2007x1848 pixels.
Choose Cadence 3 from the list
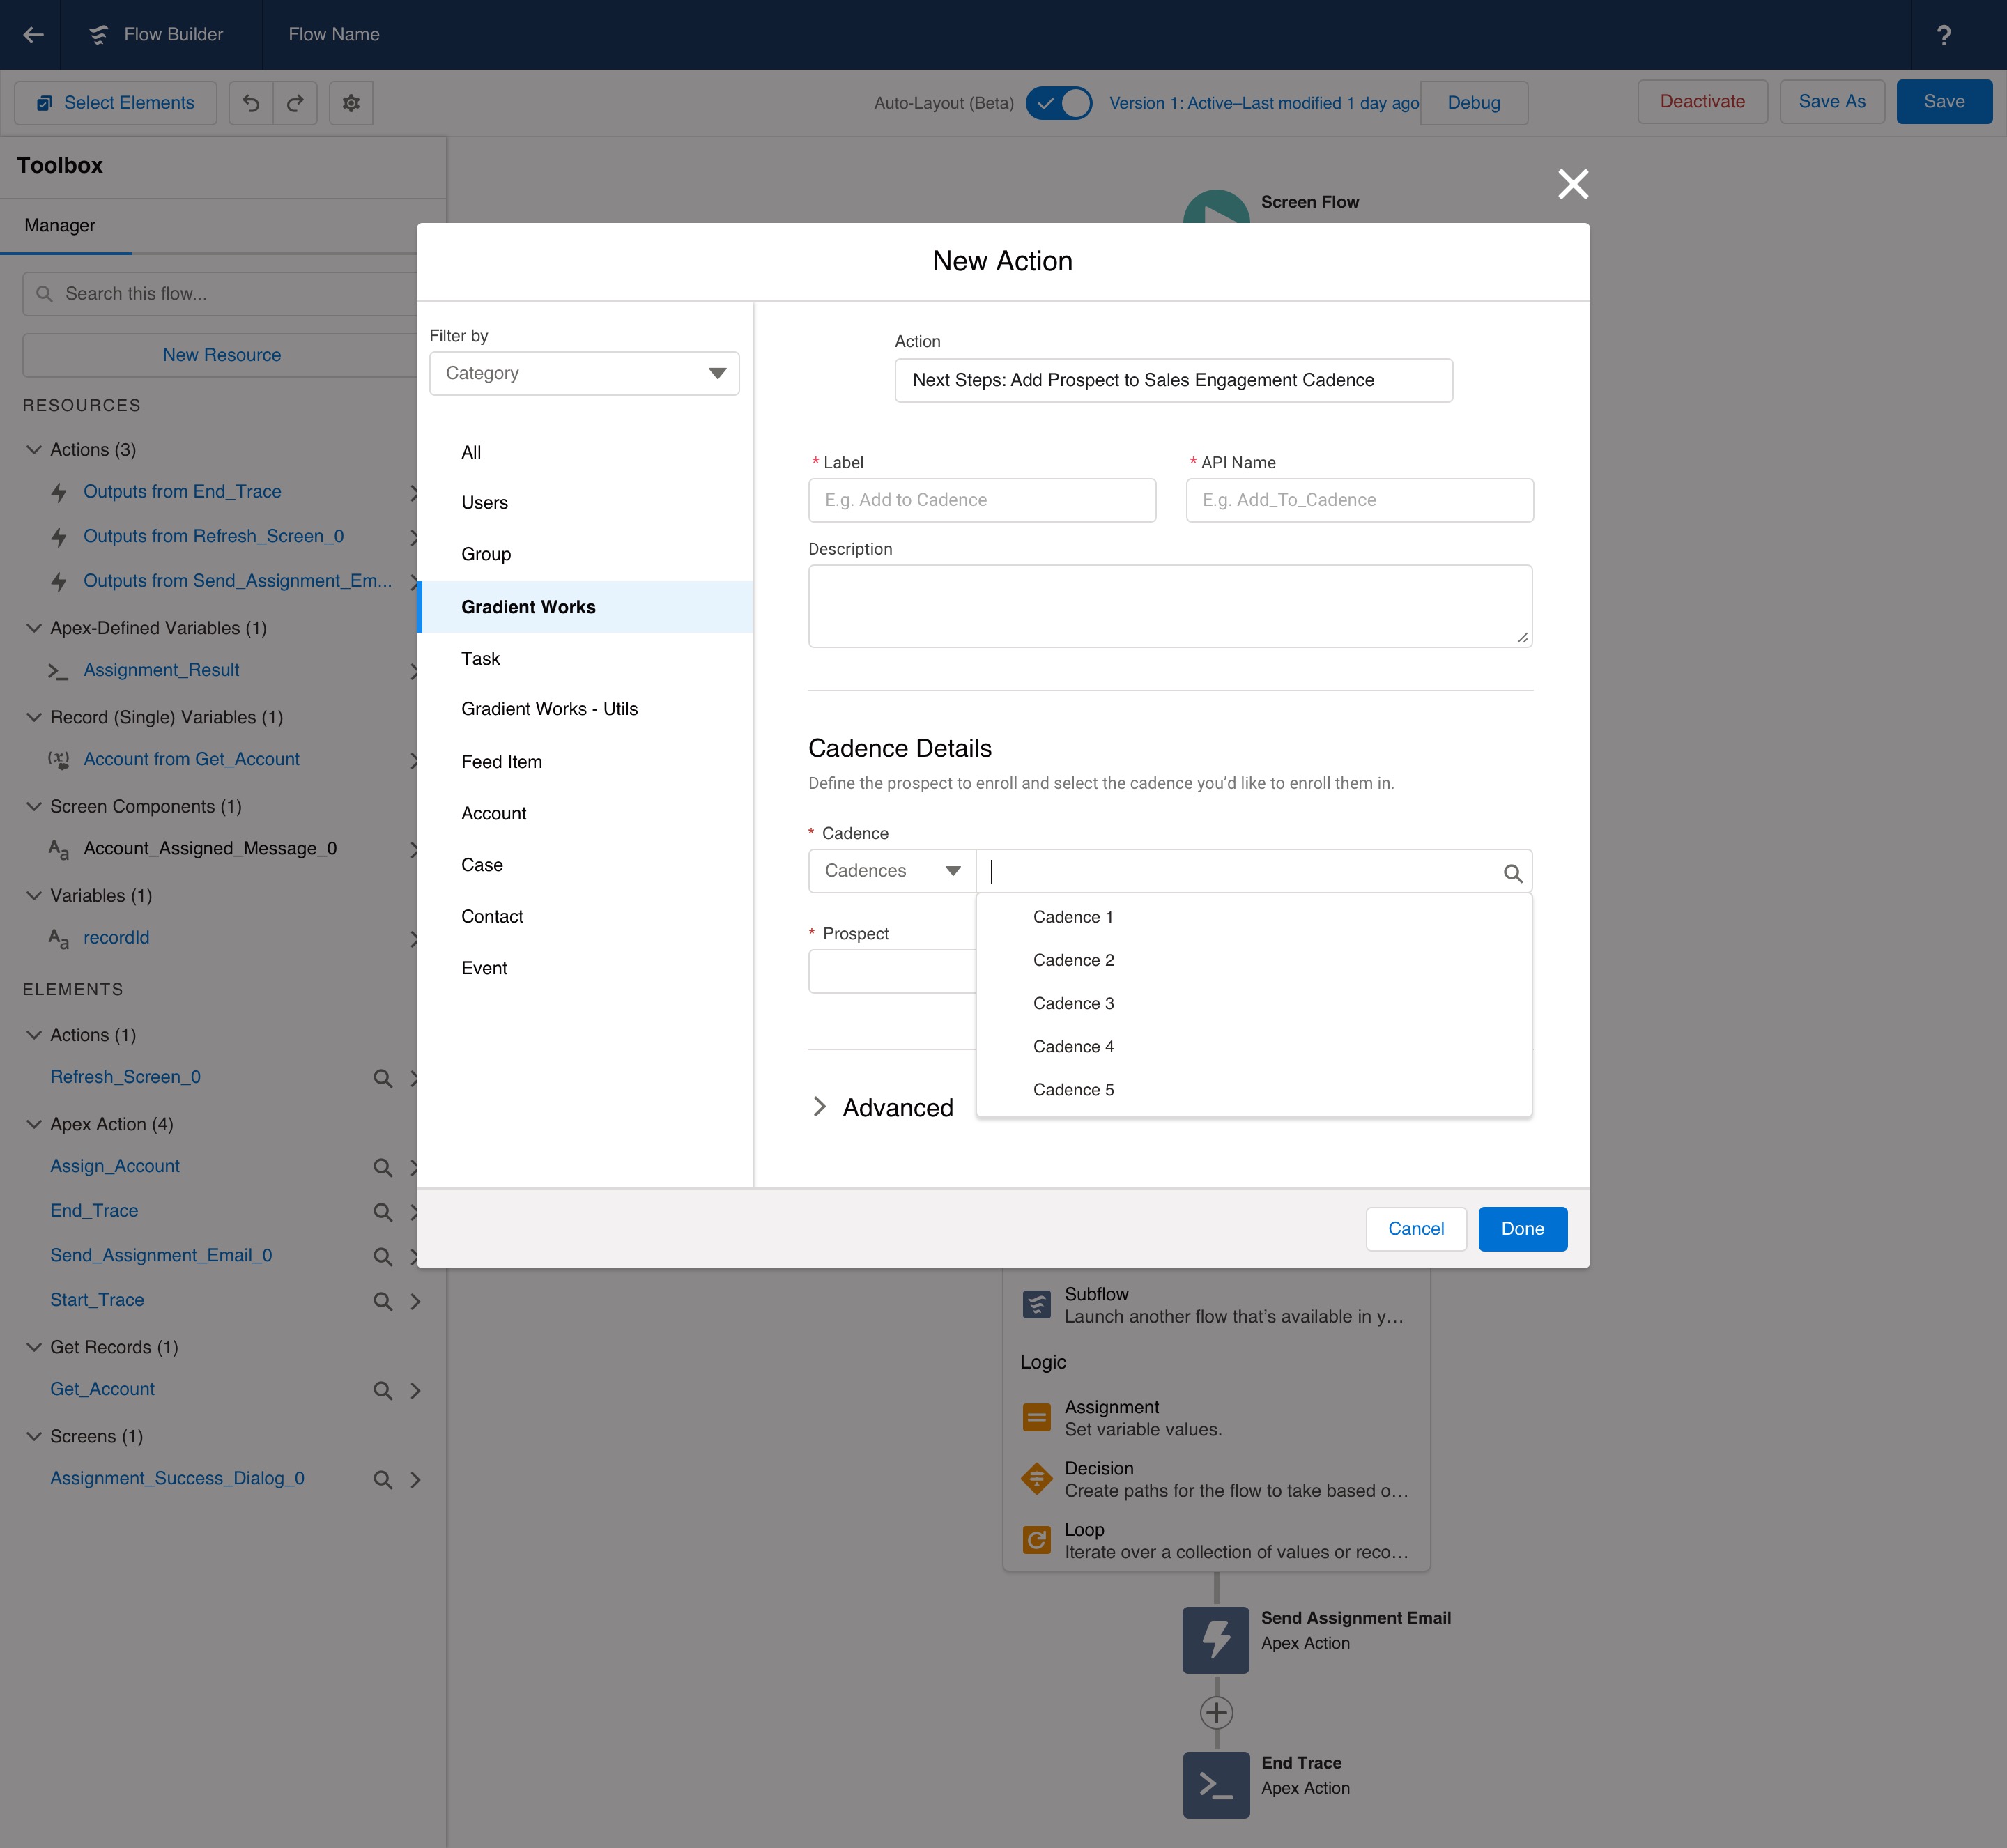click(x=1073, y=1003)
